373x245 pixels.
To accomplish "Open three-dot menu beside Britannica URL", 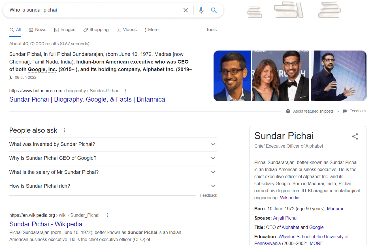I will coord(126,91).
